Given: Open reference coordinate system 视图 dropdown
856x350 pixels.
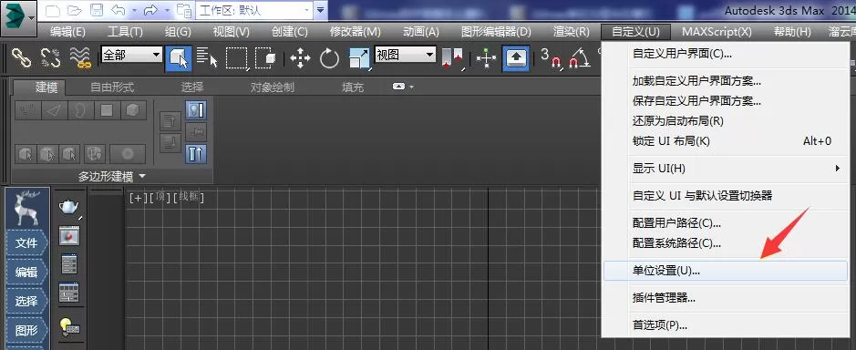Looking at the screenshot, I should [x=405, y=55].
